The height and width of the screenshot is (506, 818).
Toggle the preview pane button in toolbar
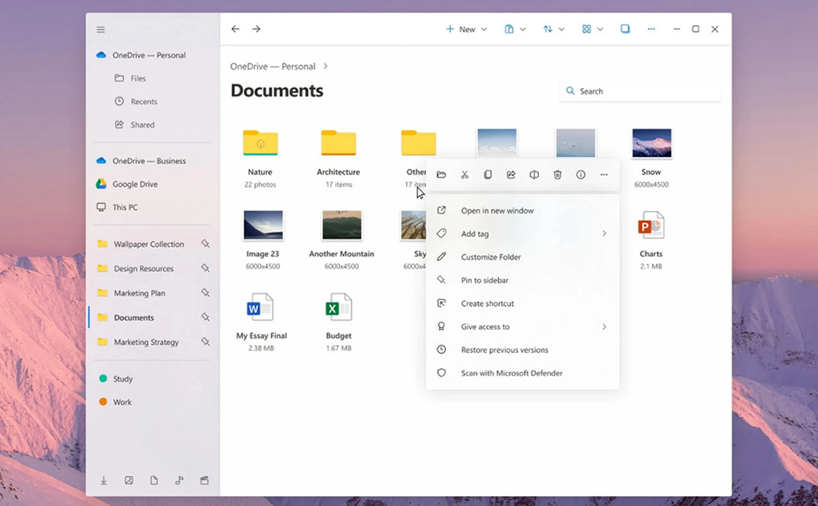point(625,29)
